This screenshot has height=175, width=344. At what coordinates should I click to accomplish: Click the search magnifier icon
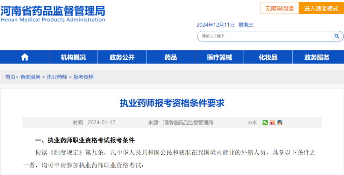click(x=337, y=36)
